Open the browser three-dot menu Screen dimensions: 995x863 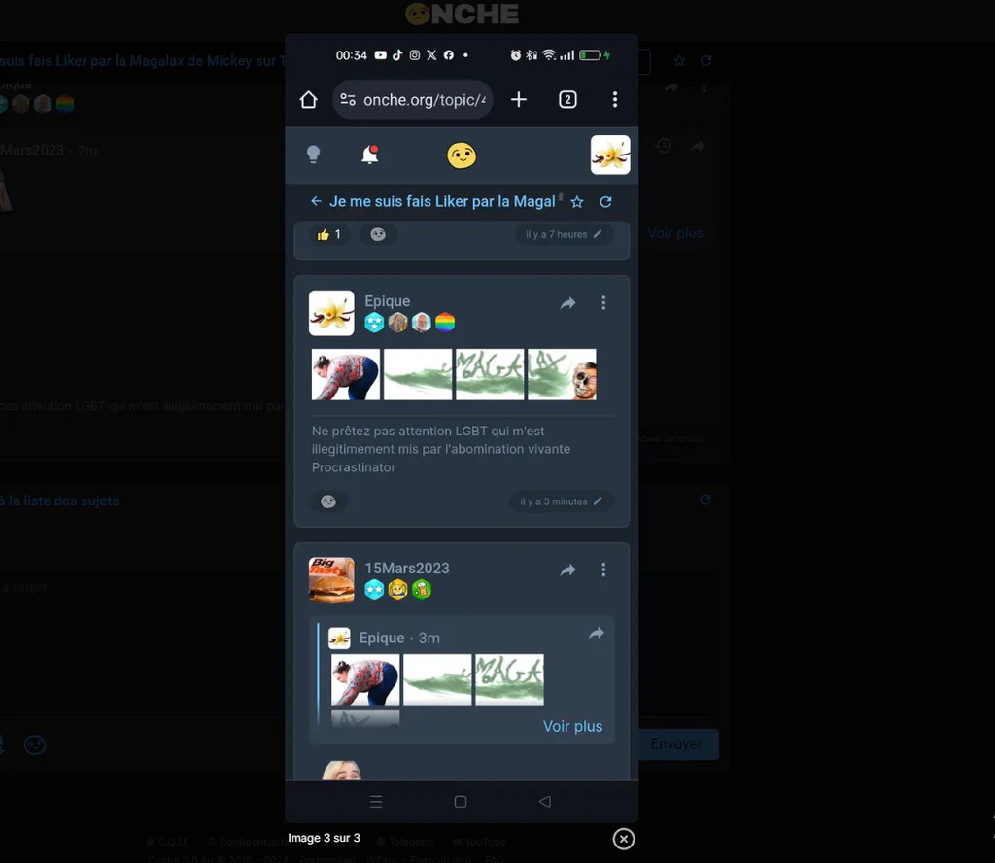(x=614, y=100)
